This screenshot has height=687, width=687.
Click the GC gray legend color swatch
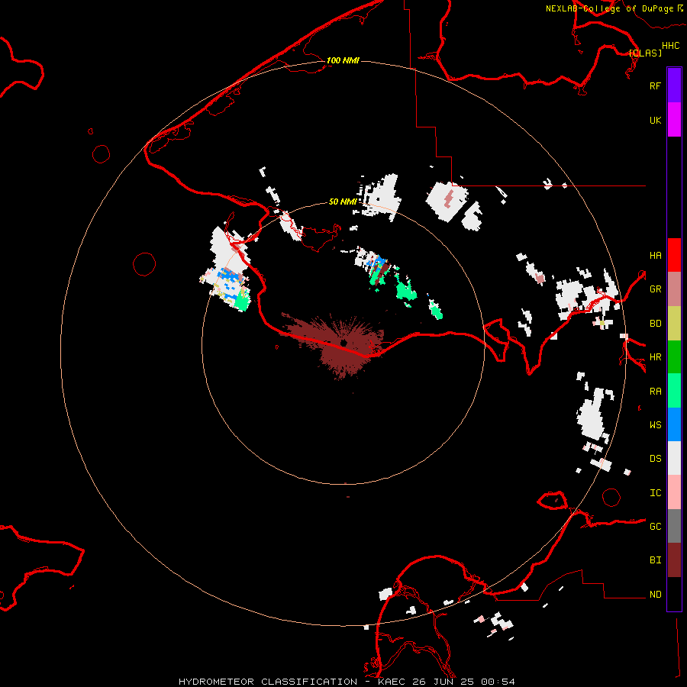[x=674, y=526]
